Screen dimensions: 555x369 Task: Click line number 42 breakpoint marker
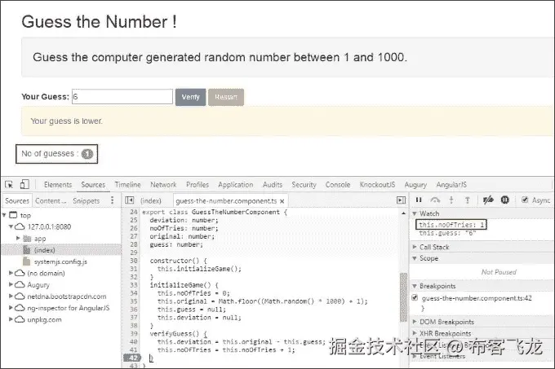(132, 358)
